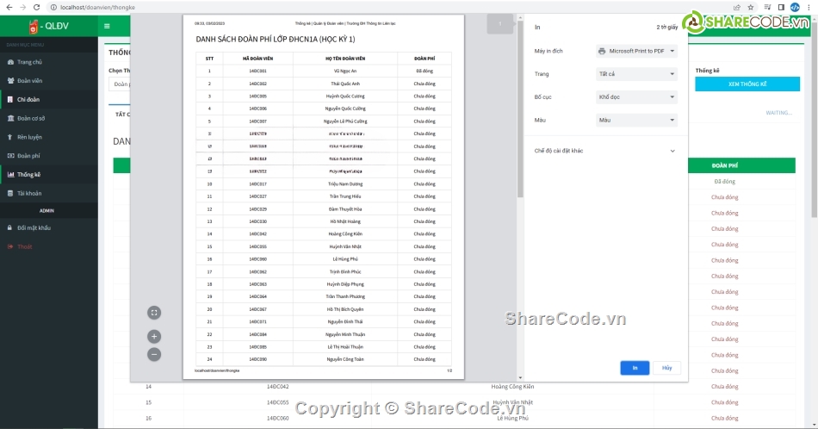The width and height of the screenshot is (818, 429).
Task: Click Võ Ngọc An in print preview
Action: tap(345, 71)
